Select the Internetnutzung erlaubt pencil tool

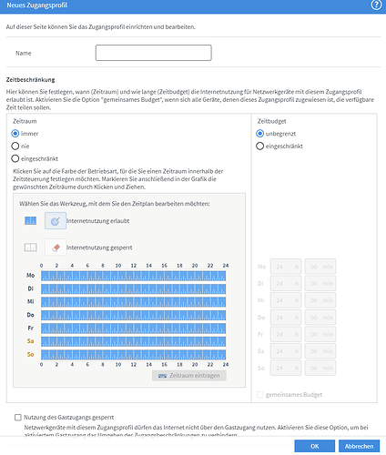pos(56,221)
